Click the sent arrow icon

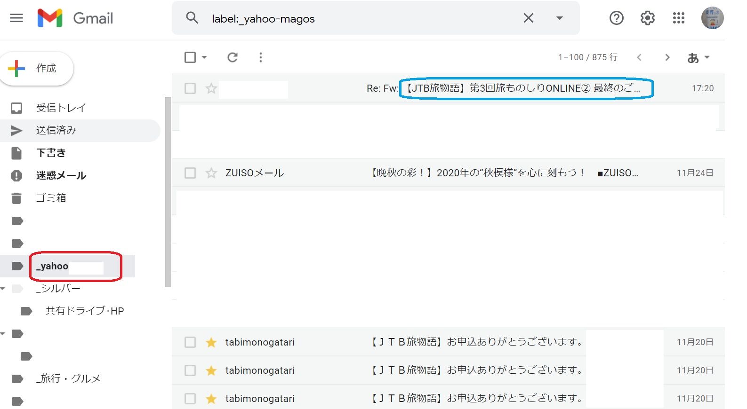[x=16, y=131]
